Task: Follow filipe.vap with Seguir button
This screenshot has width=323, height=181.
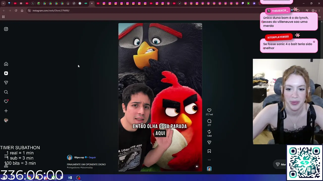Action: tap(92, 157)
